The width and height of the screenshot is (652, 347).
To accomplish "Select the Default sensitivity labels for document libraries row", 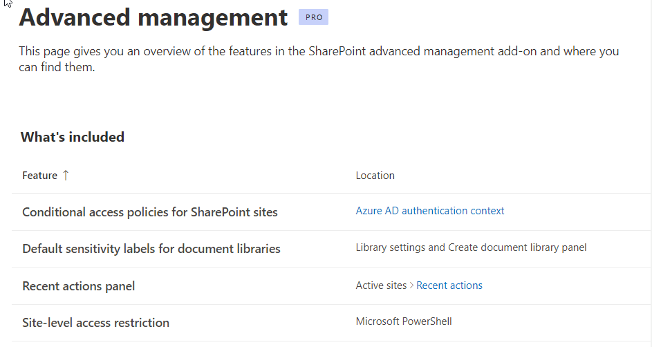I will 331,249.
